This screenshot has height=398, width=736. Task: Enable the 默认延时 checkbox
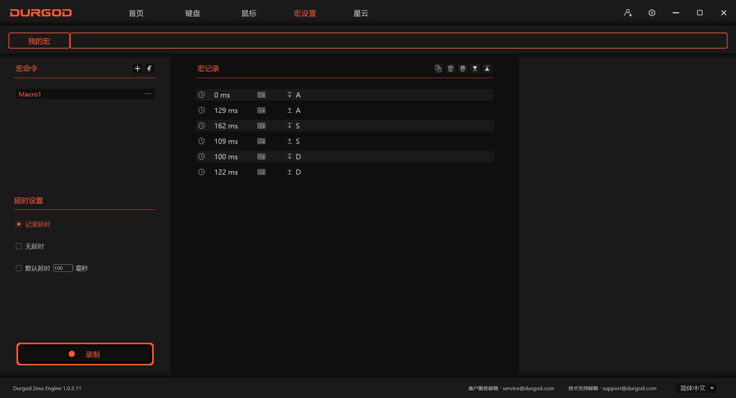[19, 268]
